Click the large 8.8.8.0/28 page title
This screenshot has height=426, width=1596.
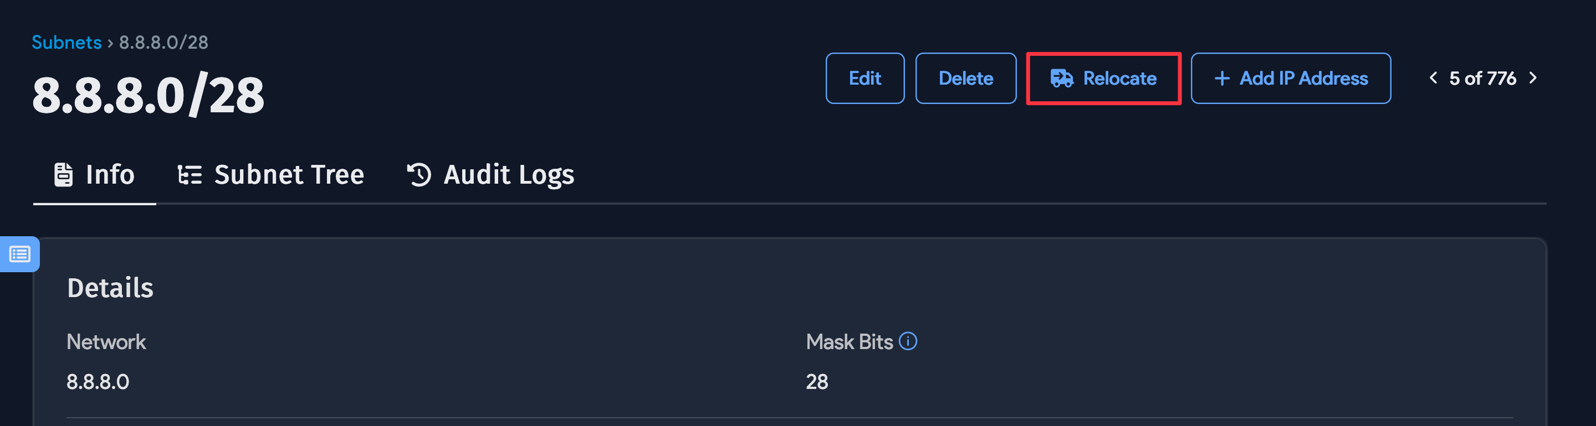click(148, 96)
